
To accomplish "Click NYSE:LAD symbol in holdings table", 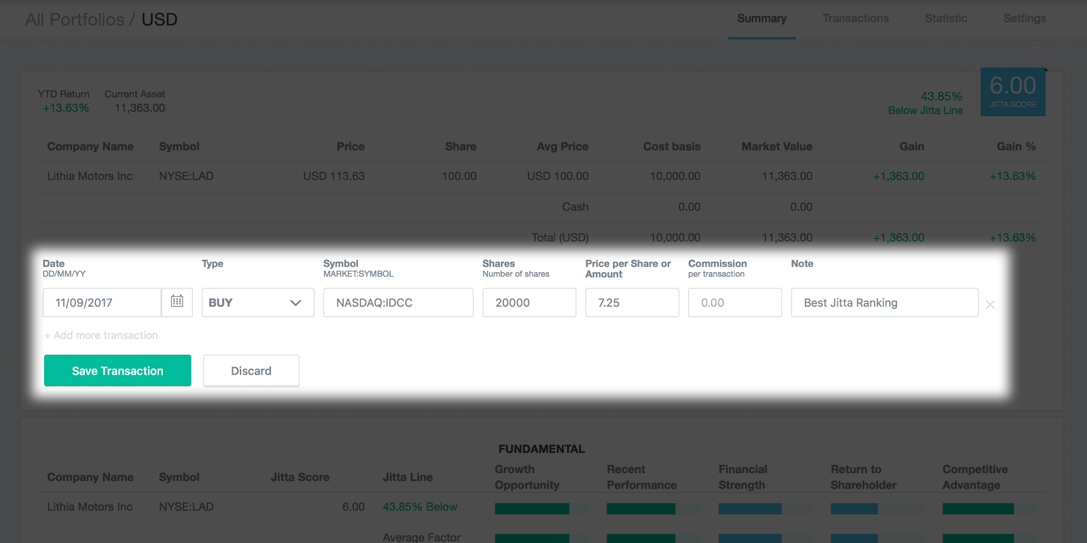I will coord(186,176).
